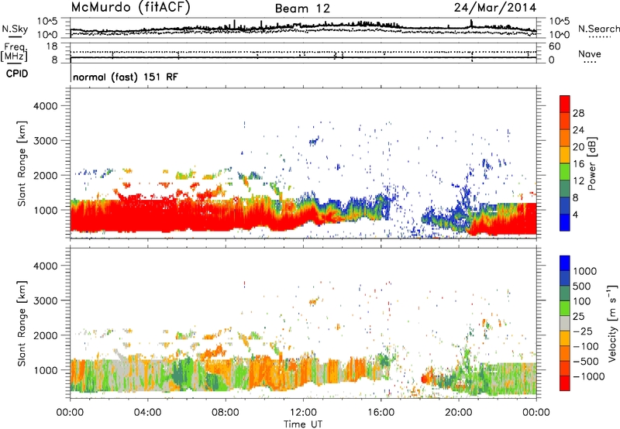Viewport: 620px width, 429px height.
Task: Click velocity panel 'Slant Range [km]' label
Action: (22, 323)
